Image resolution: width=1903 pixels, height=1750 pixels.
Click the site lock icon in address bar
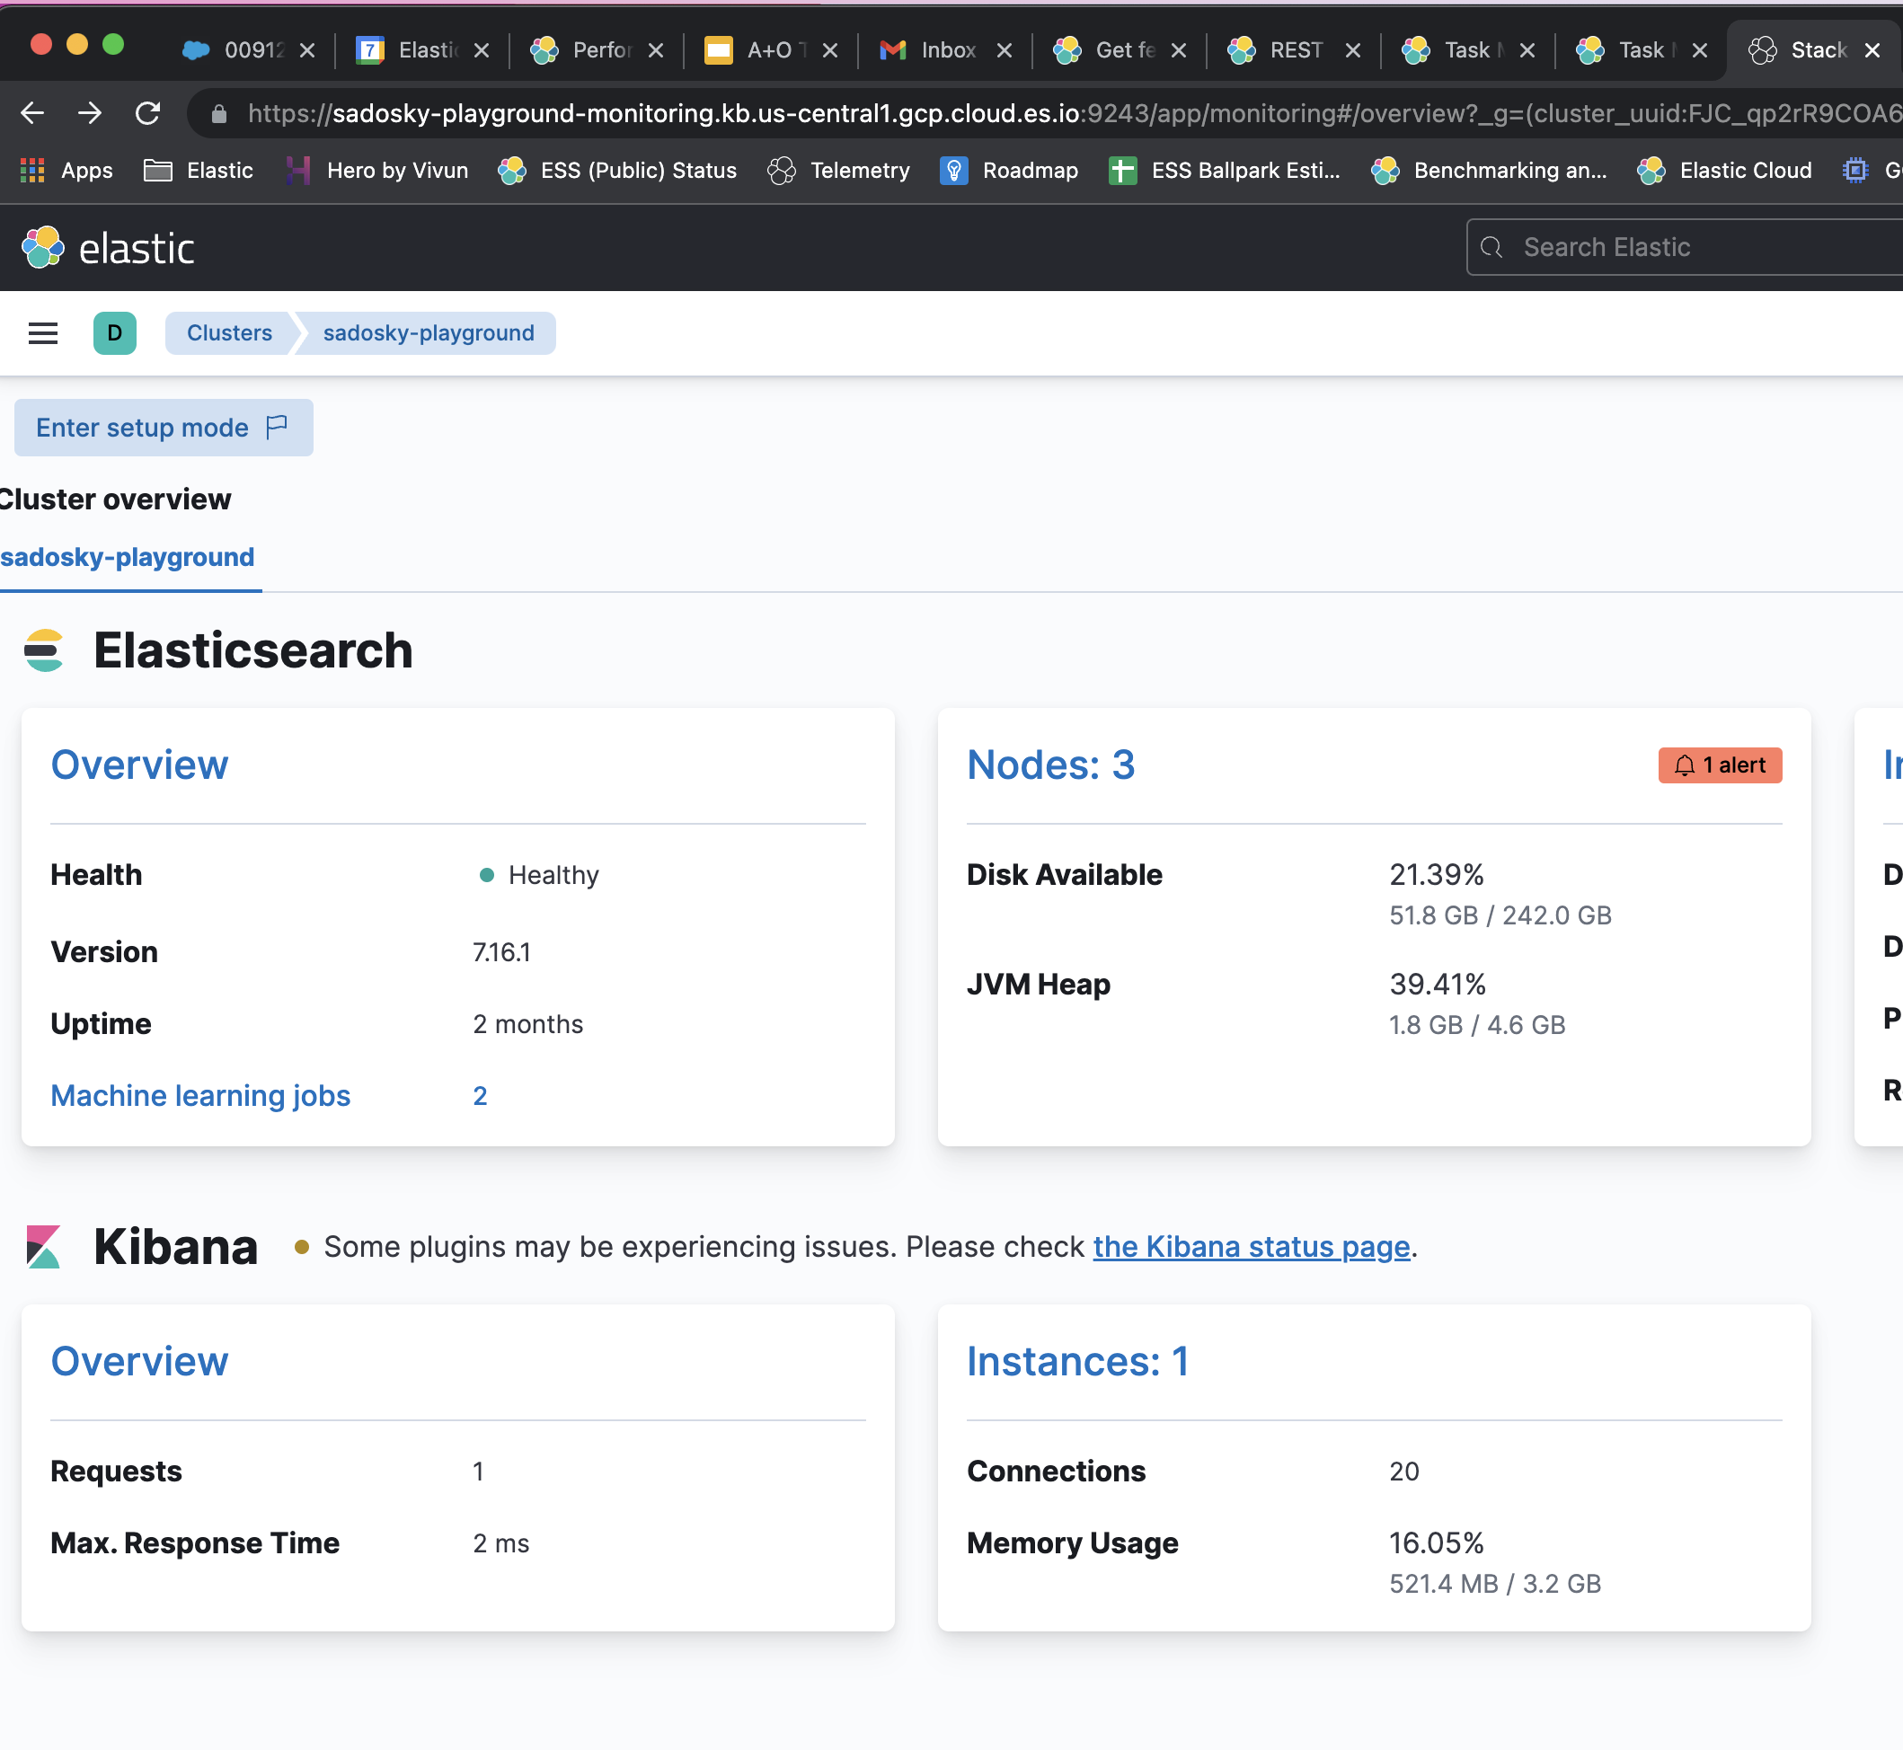coord(219,113)
